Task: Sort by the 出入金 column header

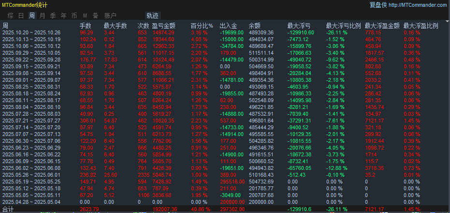Action: (229, 26)
